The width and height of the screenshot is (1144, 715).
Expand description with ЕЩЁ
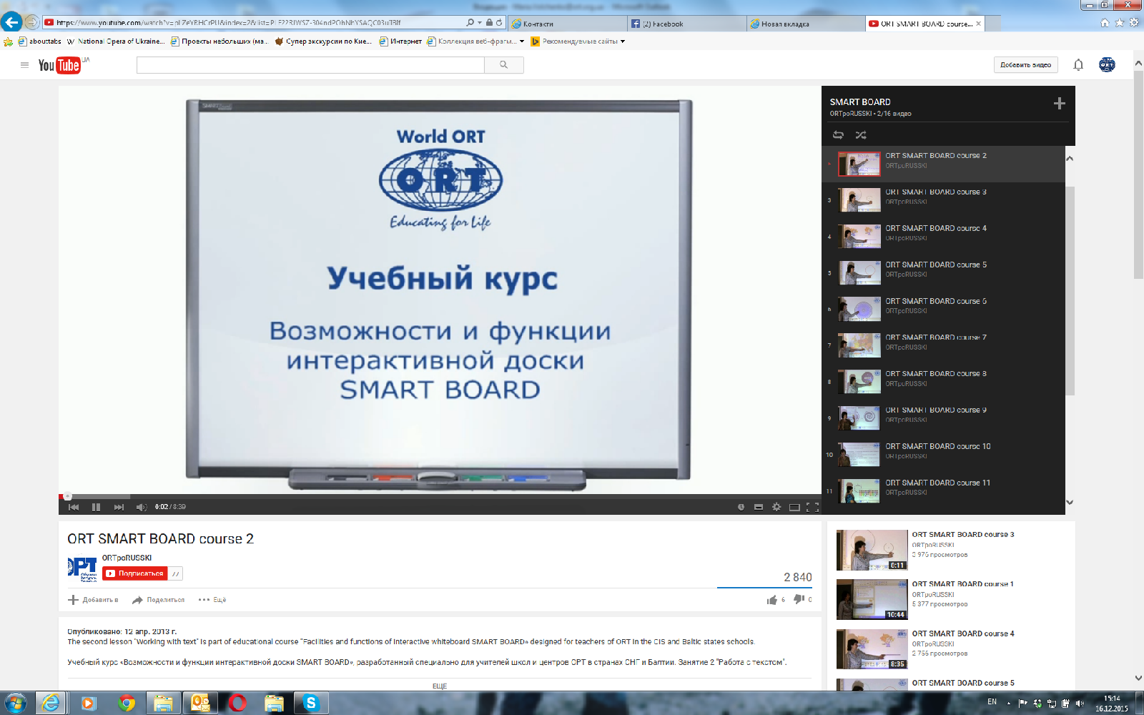[x=440, y=686]
